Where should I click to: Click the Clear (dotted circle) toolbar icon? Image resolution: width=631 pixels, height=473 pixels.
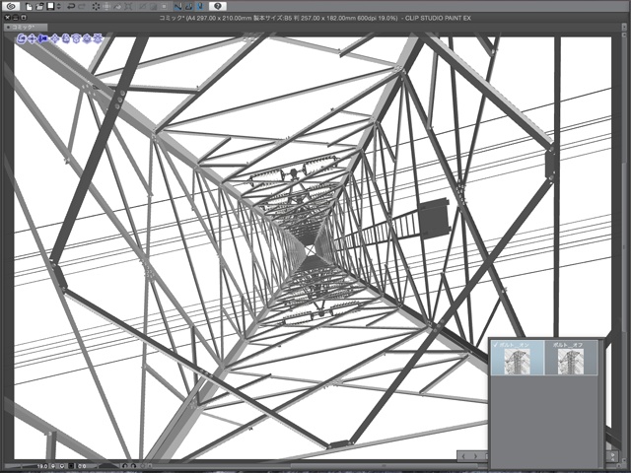[96, 7]
